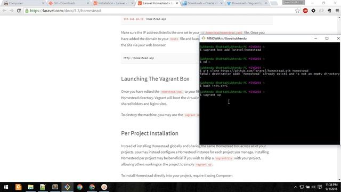Image resolution: width=341 pixels, height=192 pixels.
Task: Open the Windows Start menu
Action: [6, 187]
